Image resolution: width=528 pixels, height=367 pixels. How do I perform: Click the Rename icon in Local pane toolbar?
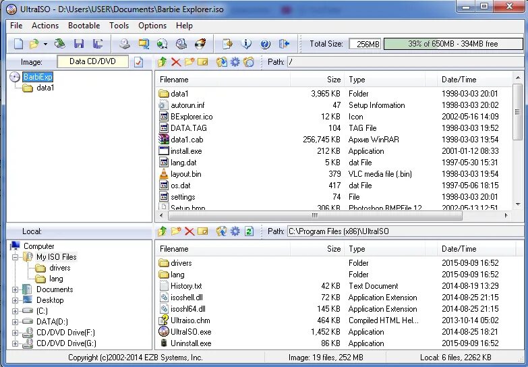(x=203, y=231)
